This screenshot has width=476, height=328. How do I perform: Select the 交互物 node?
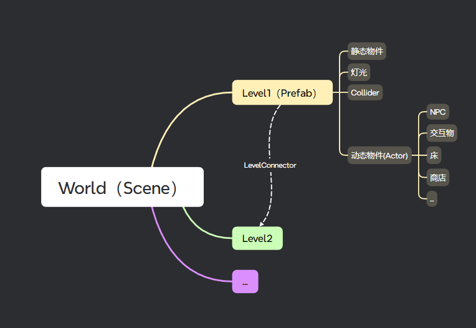point(442,133)
